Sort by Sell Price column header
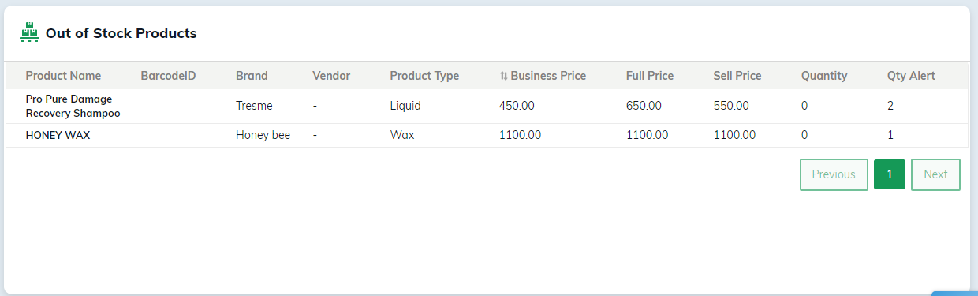Screen dimensions: 978x296 coord(737,76)
